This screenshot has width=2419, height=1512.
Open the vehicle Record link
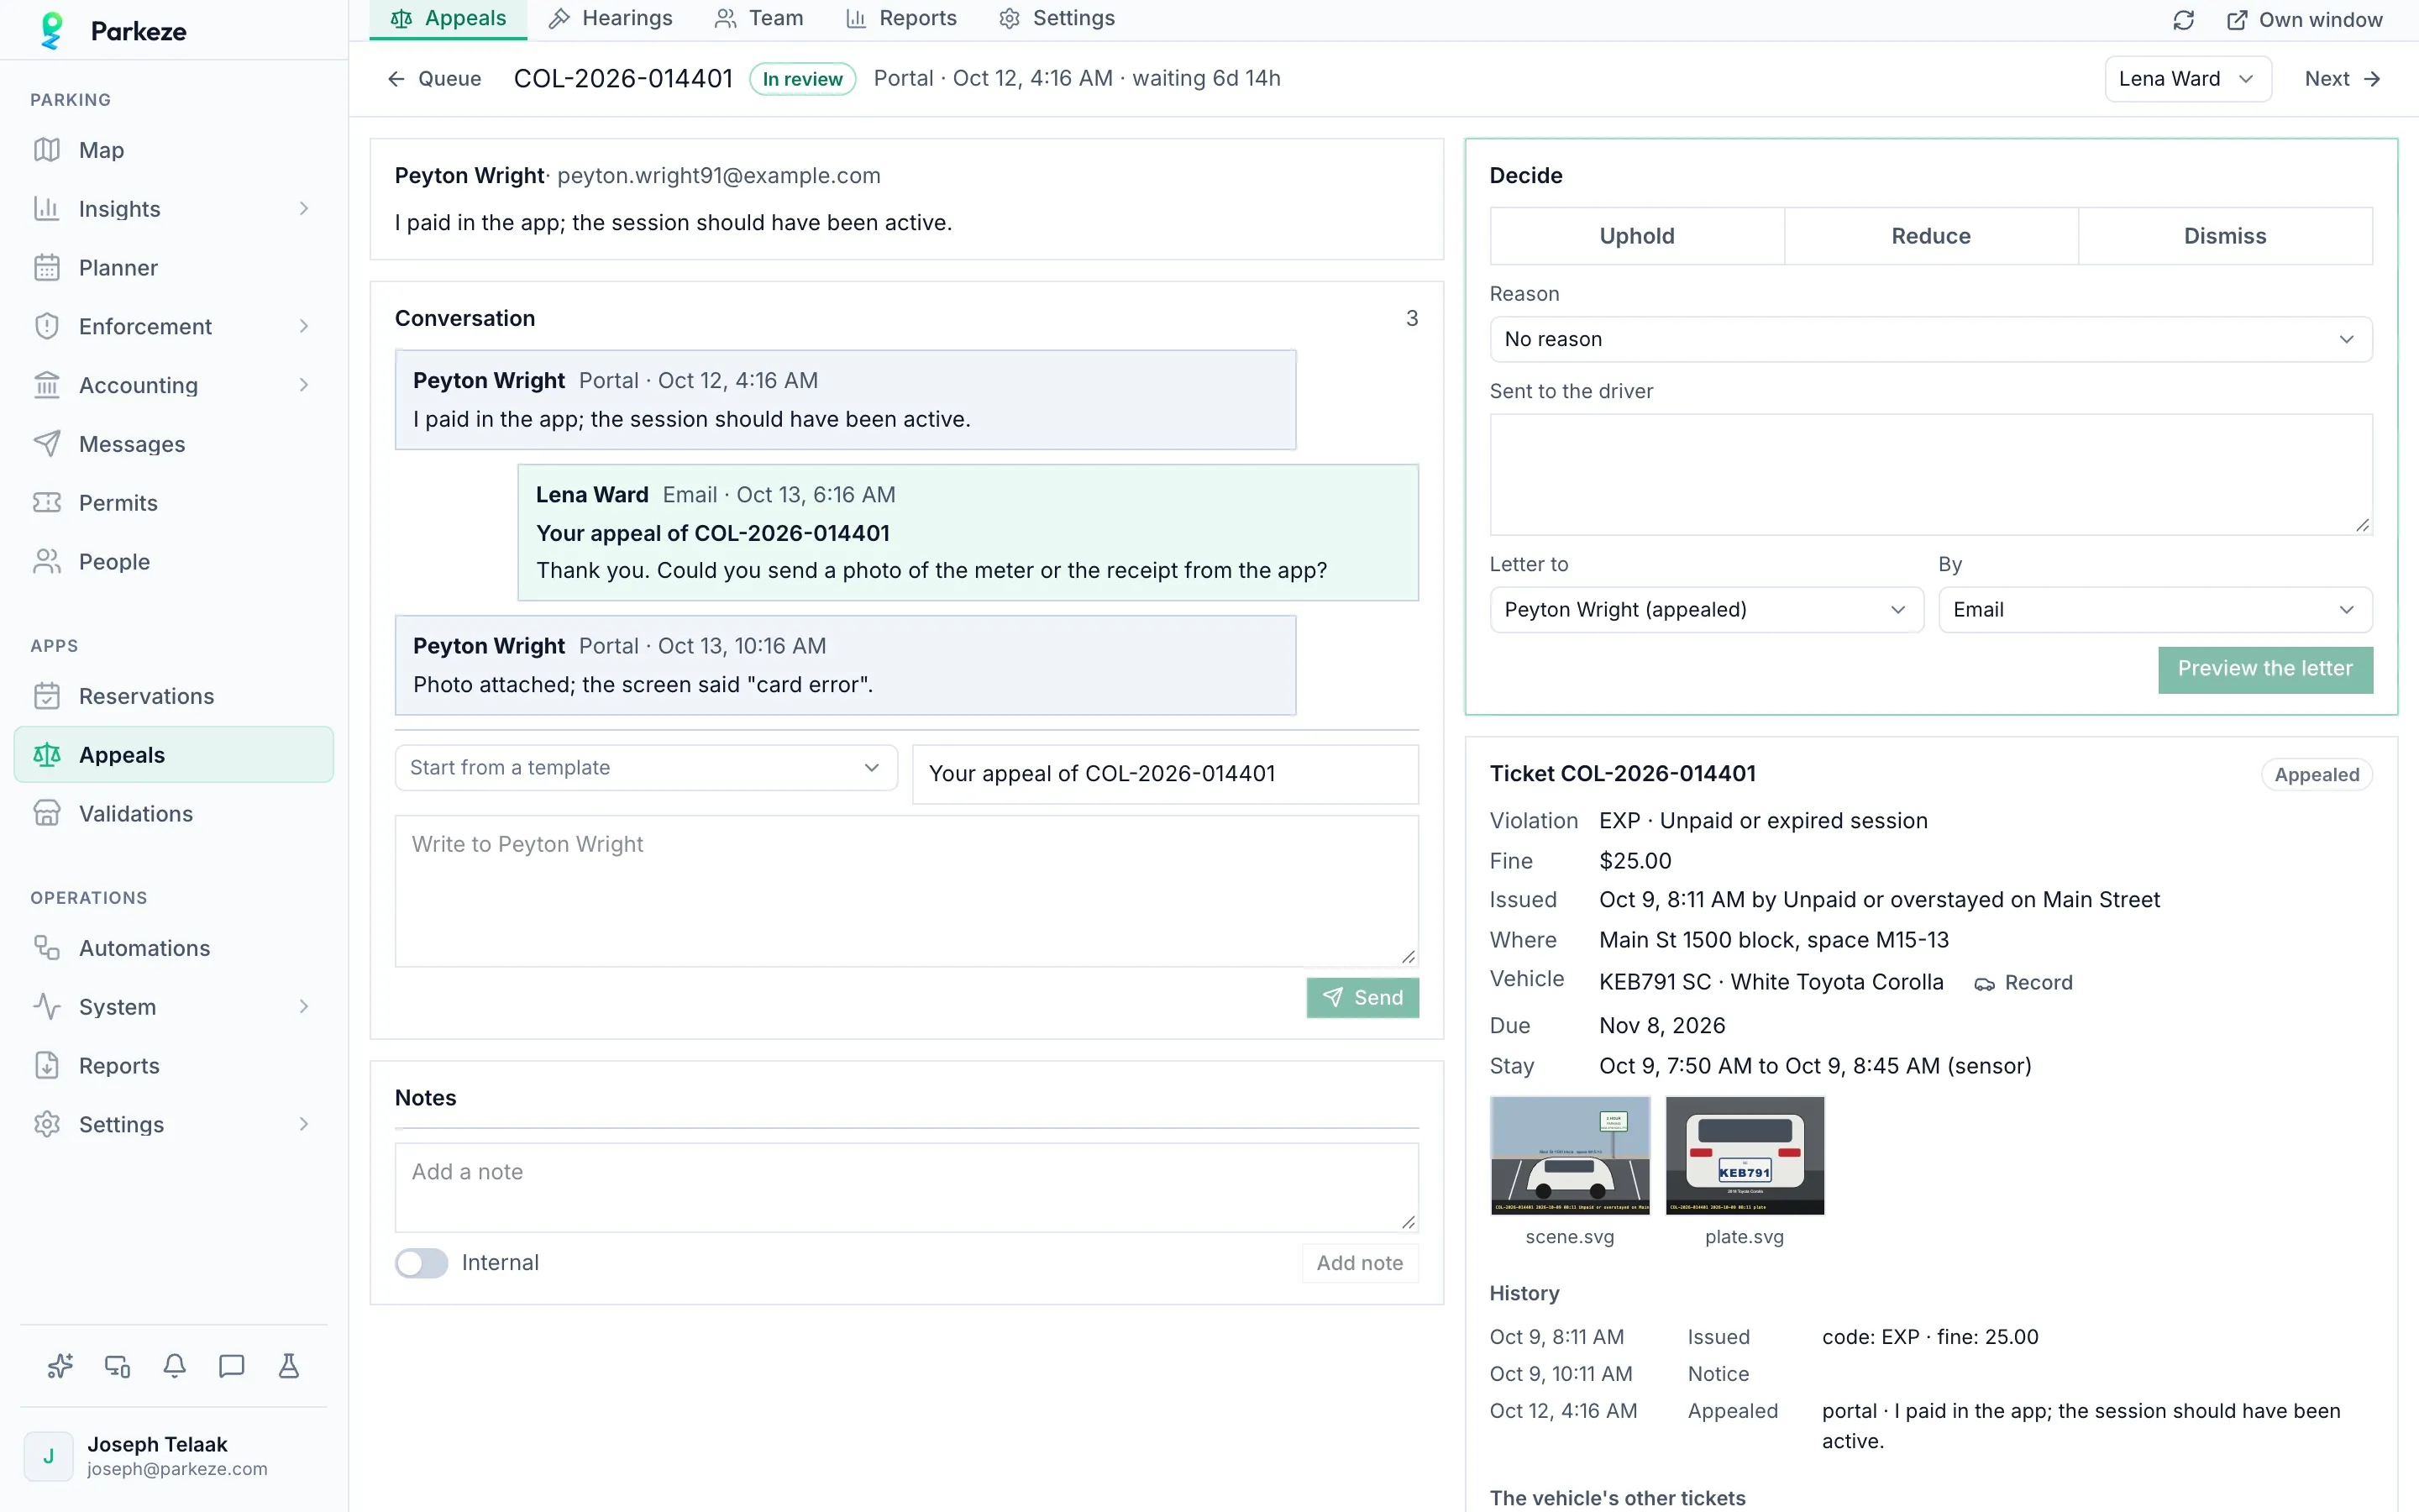2023,983
